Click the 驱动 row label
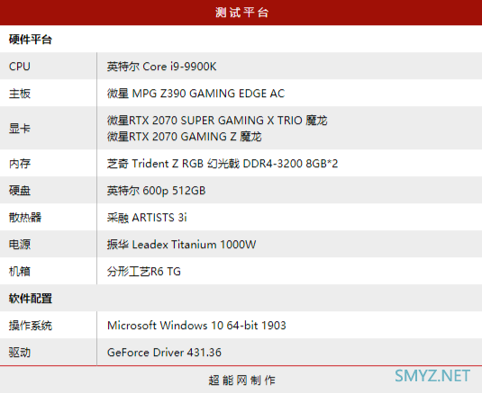This screenshot has height=393, width=482. coord(20,353)
